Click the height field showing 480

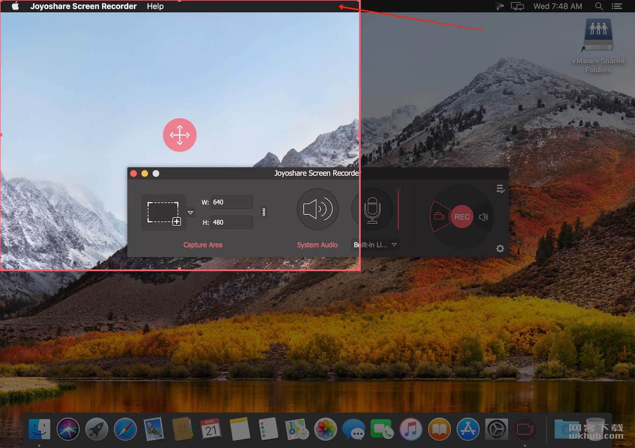(231, 222)
